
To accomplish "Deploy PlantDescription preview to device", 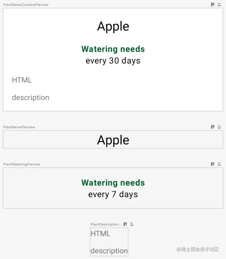I will pyautogui.click(x=132, y=224).
